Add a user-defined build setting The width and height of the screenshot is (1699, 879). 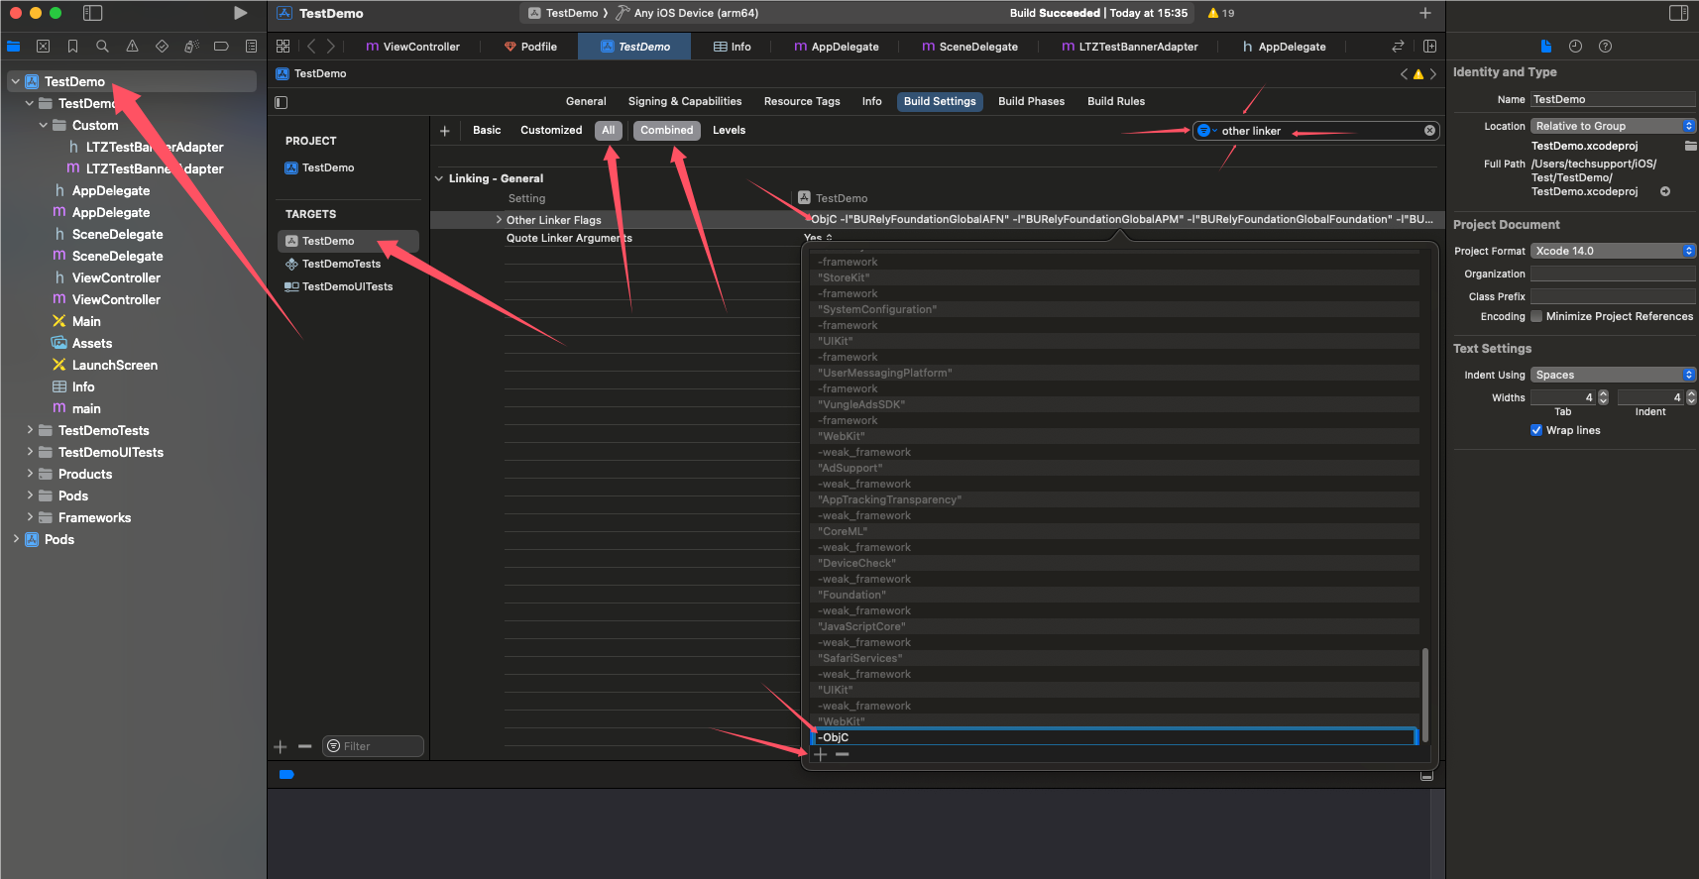tap(444, 130)
